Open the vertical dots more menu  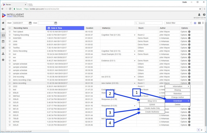[203, 23]
